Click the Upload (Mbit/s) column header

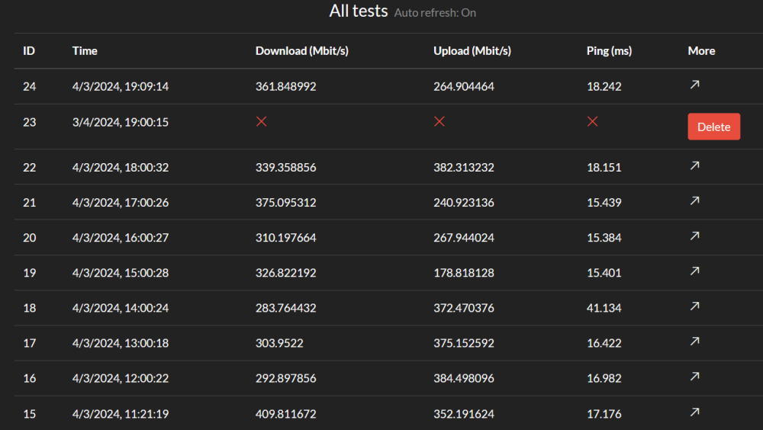[x=472, y=50]
